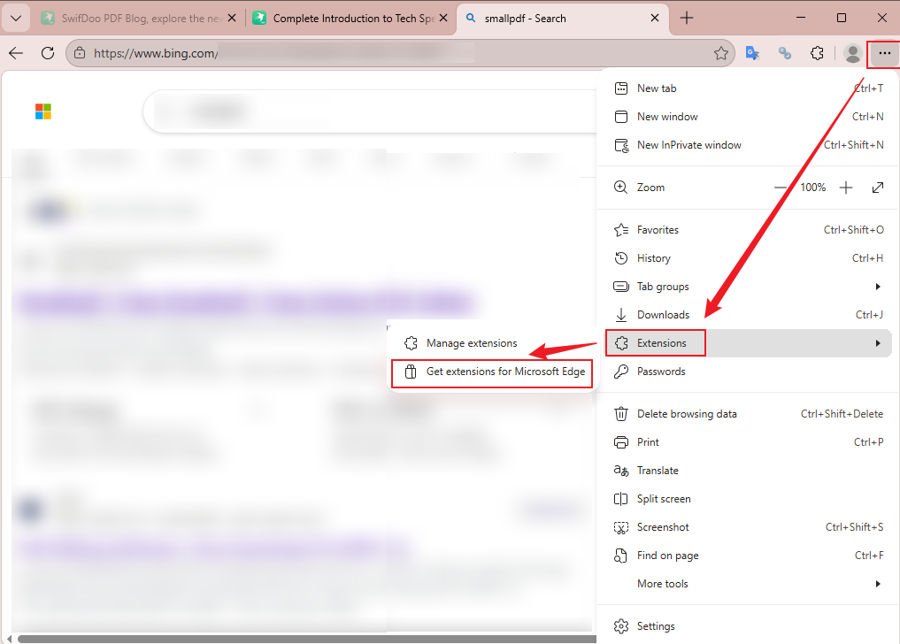Select the browser back arrow
This screenshot has width=900, height=644.
[16, 52]
